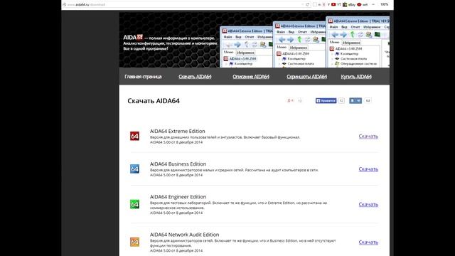Click Скачать for AIDA64 Network Audit Edition
Image resolution: width=455 pixels, height=256 pixels.
[x=368, y=242]
